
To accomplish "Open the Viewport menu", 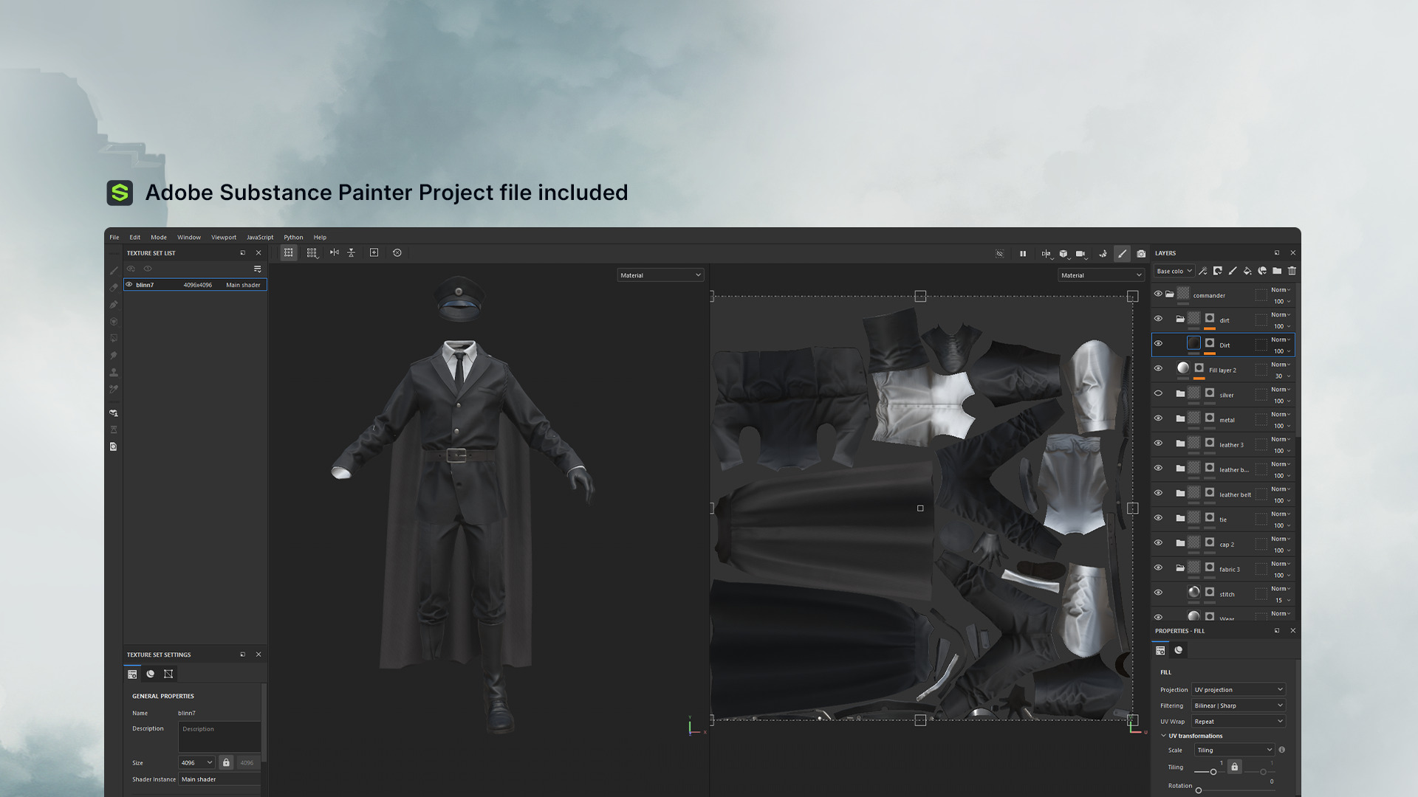I will tap(224, 238).
